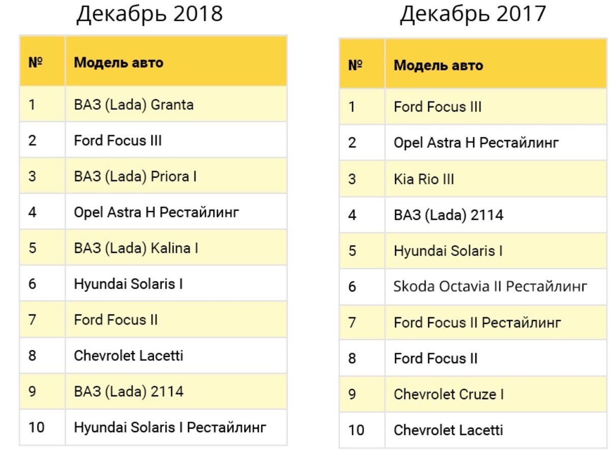The image size is (610, 456).
Task: Select Hyundai Solaris I Рестайлинг row
Action: [x=153, y=427]
